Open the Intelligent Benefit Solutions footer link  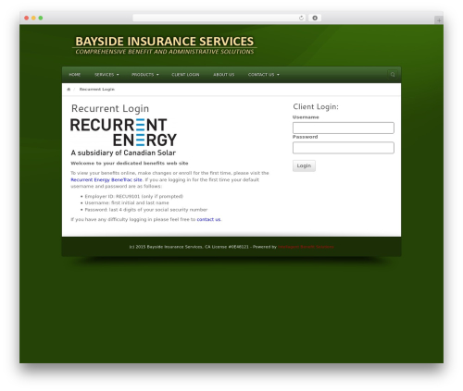coord(306,247)
